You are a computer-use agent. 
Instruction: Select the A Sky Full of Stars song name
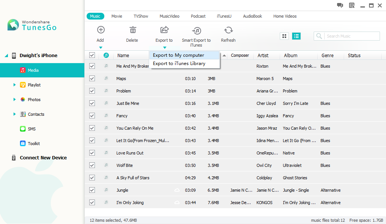click(x=133, y=178)
